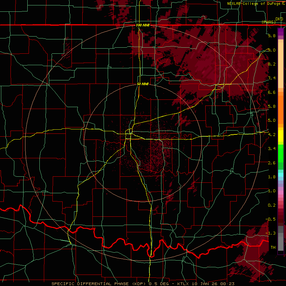Select the "4.2" scale value
The width and height of the screenshot is (286, 286).
click(x=272, y=134)
